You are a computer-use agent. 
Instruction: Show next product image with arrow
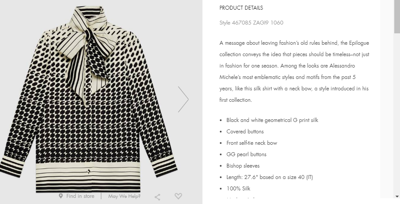click(x=183, y=99)
